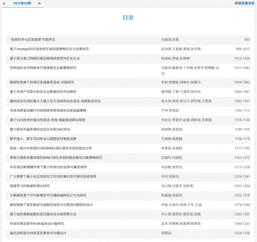Screen dimensions: 257x242
Task: Open 最优加权部分线性变系数条件均值估计
Action: pyautogui.click(x=38, y=233)
